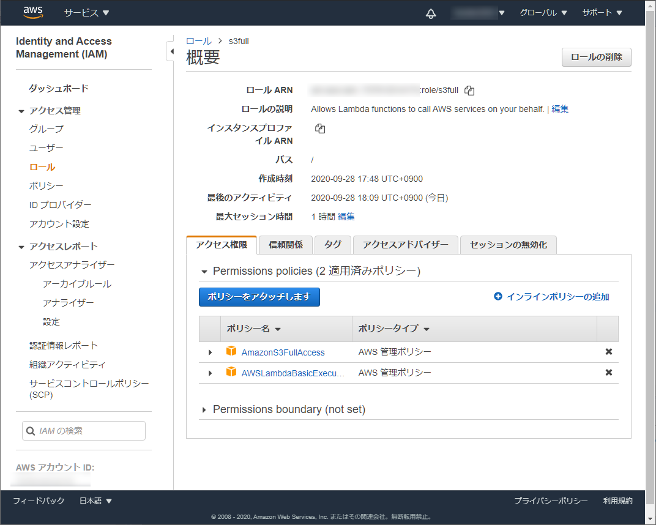Image resolution: width=656 pixels, height=525 pixels.
Task: Expand the AmazonS3FullAccess row details
Action: tap(210, 352)
